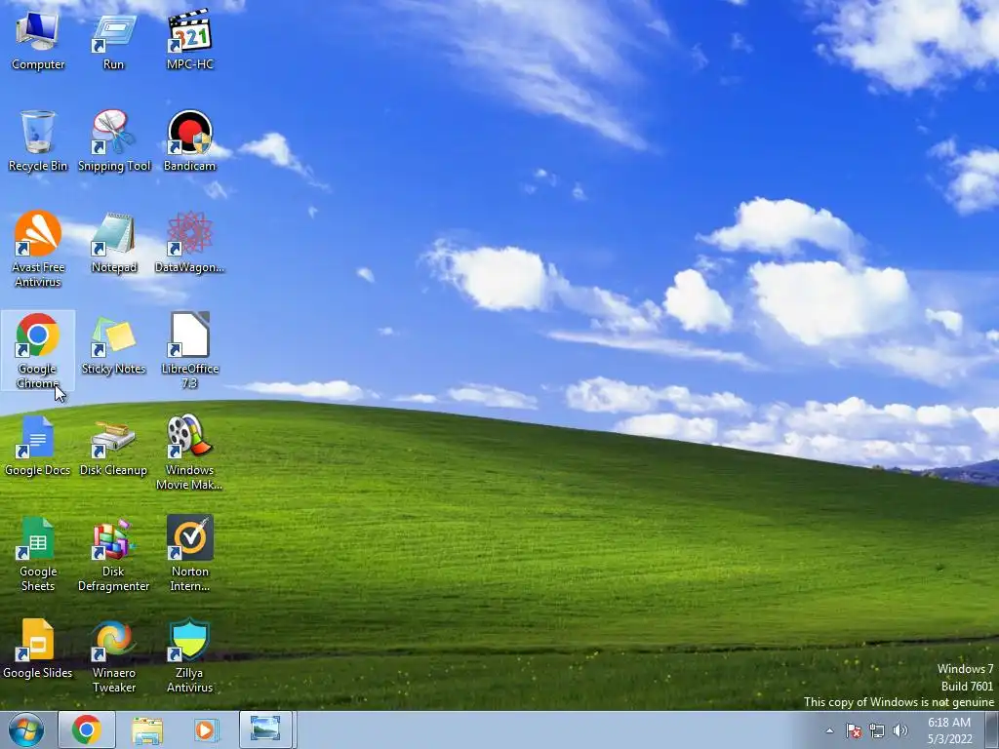Select the DataWagon shortcut icon

pos(190,243)
